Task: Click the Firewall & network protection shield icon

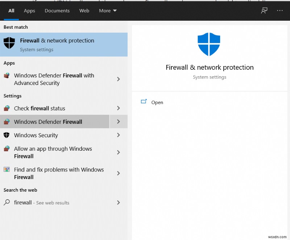Action: 9,43
